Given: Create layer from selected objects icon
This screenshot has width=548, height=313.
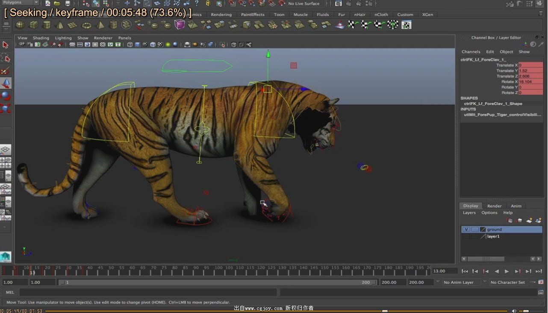Looking at the screenshot, I should click(538, 220).
